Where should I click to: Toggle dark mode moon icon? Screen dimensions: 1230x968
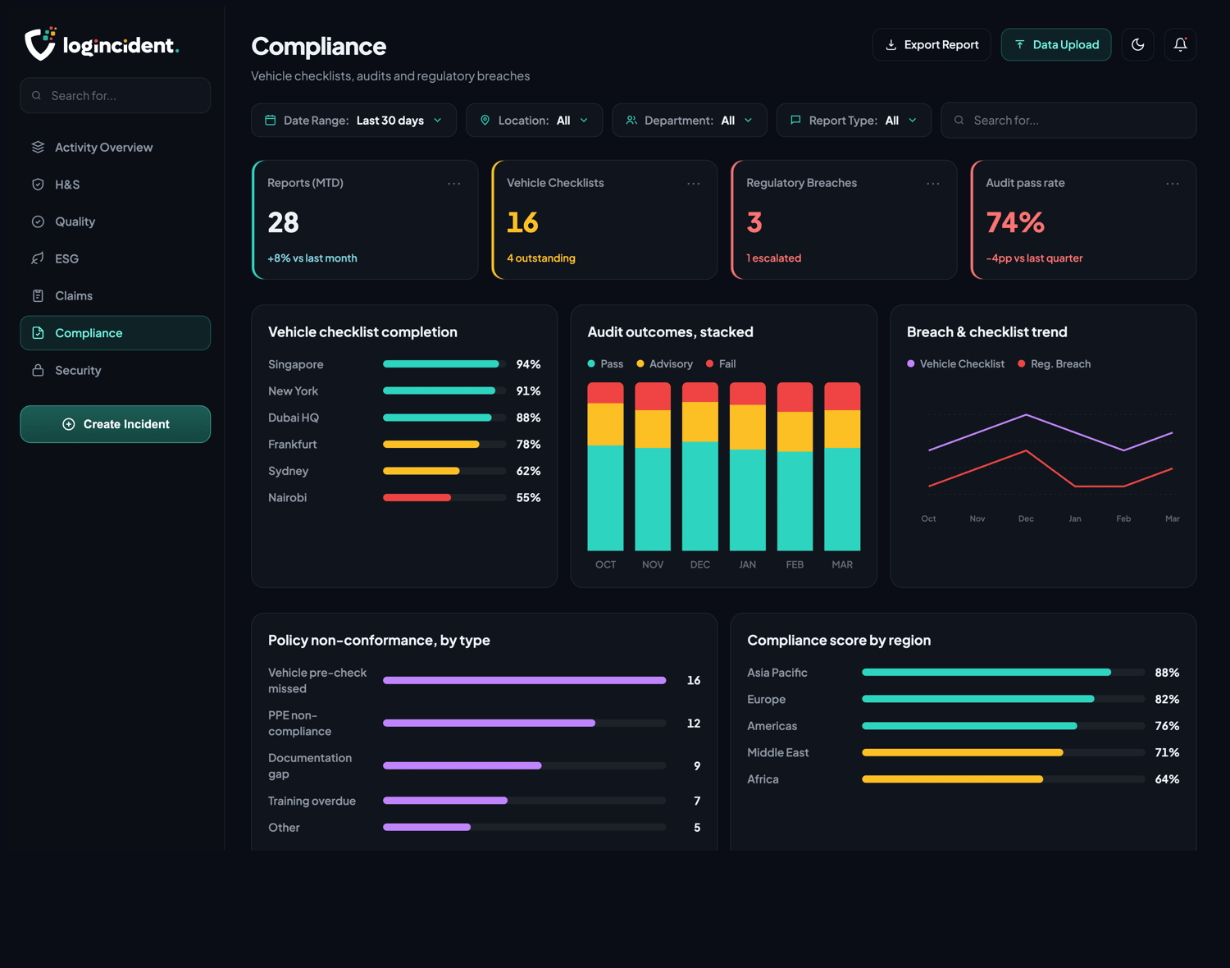[x=1137, y=44]
